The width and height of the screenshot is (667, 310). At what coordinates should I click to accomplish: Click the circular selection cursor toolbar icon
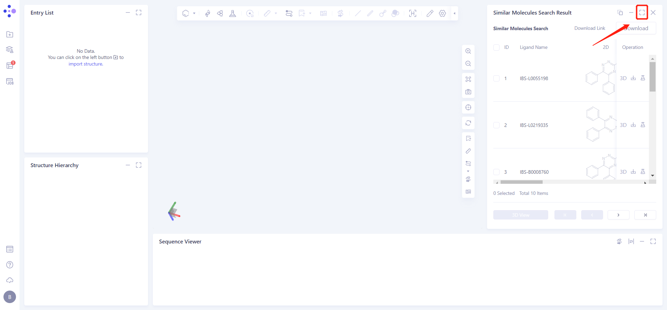click(250, 14)
